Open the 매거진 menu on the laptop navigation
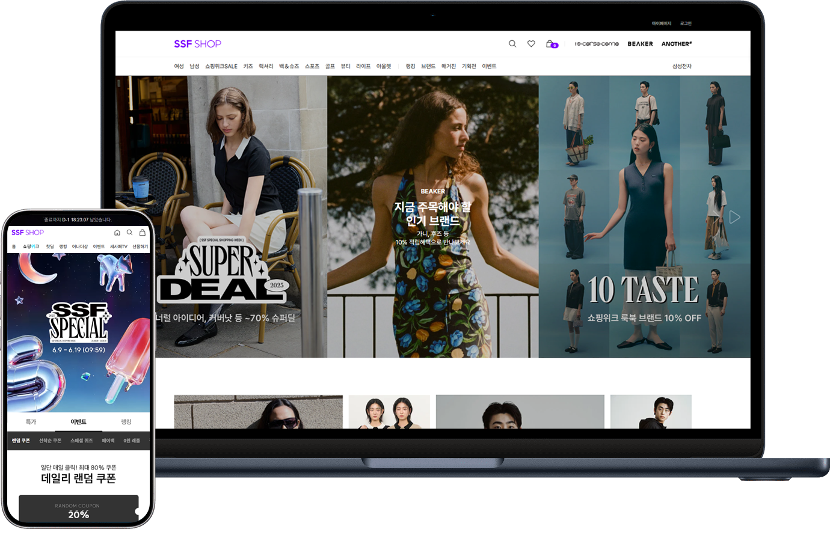 pos(449,66)
